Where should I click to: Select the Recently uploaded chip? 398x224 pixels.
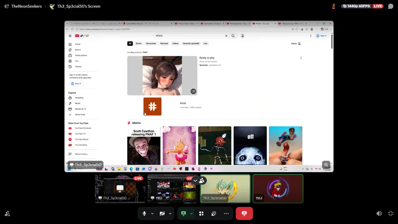[191, 43]
